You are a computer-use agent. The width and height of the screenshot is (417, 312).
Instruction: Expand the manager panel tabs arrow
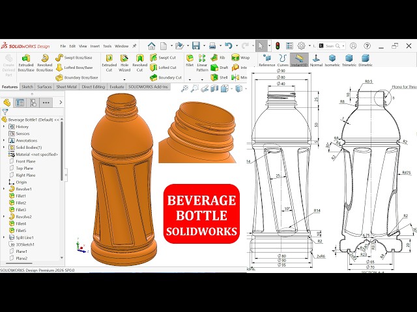pos(61,103)
